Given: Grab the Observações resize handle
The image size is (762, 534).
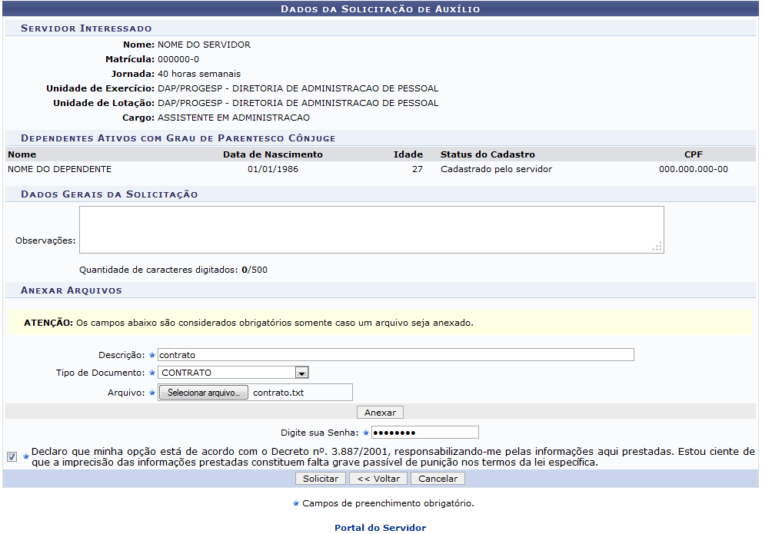Looking at the screenshot, I should [657, 247].
